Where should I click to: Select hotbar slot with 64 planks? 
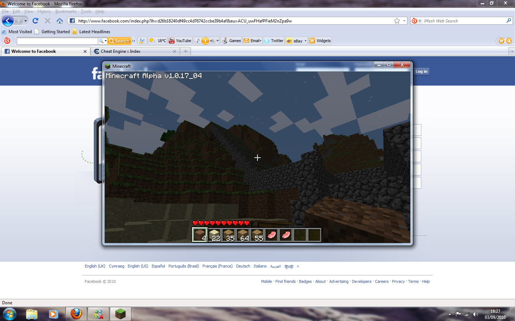(243, 235)
